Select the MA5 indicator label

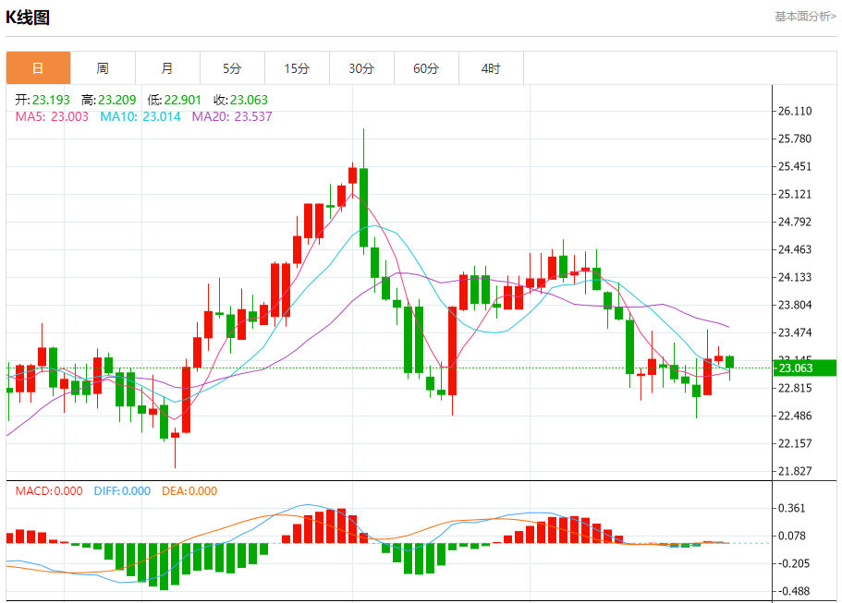point(52,116)
